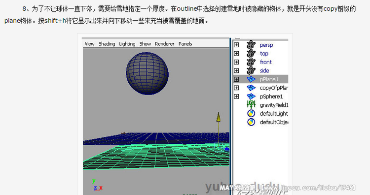Click the copyOfpPlane mesh icon

251,88
